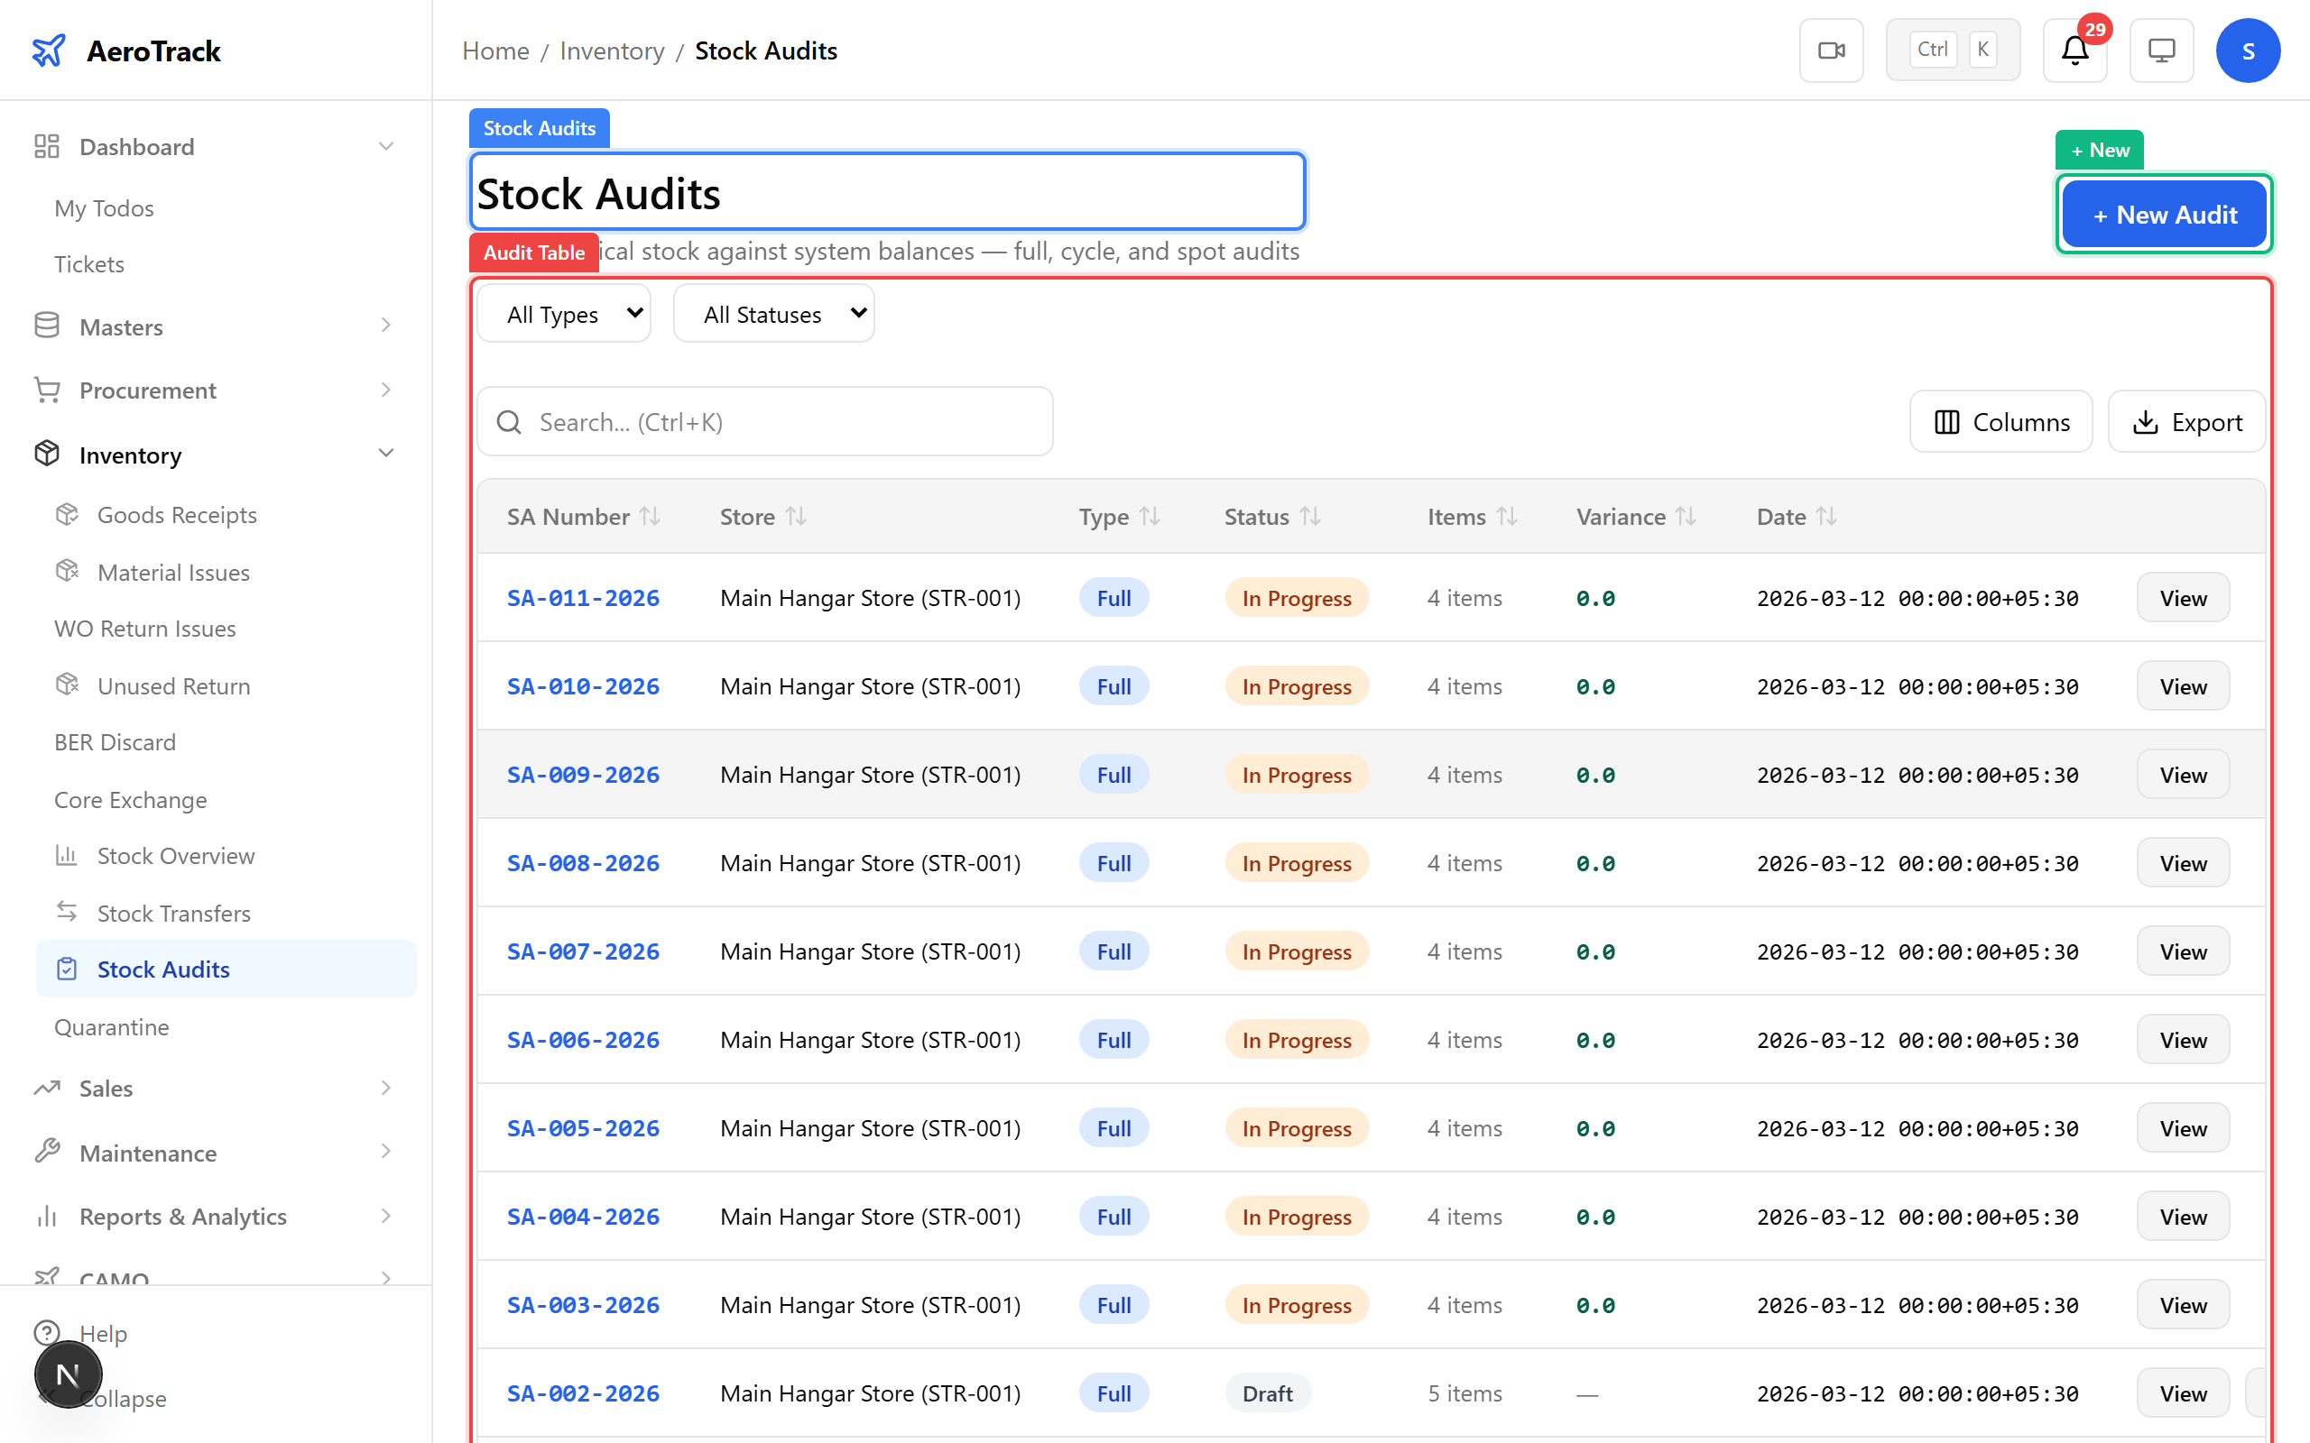
Task: Open the notifications bell with 29 alerts
Action: click(x=2074, y=50)
